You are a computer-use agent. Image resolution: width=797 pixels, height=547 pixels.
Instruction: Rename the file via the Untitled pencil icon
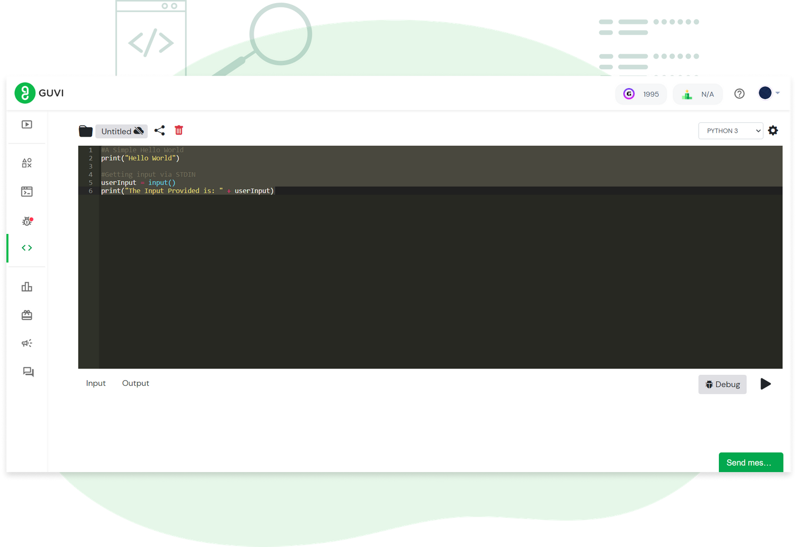tap(139, 131)
